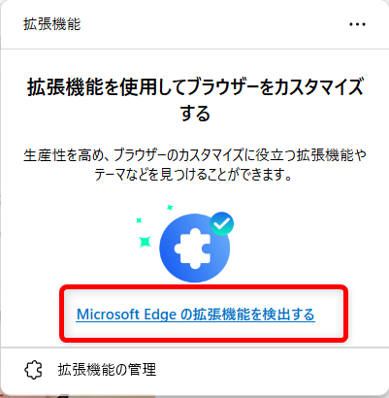
Task: Click the small sparkle above the puzzle circle
Action: [170, 207]
